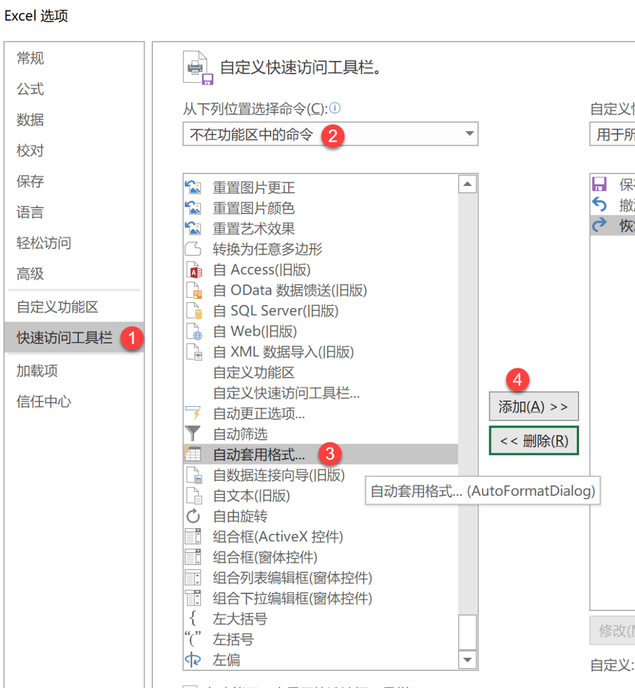Go to the 高级 options category
Screen dimensions: 635x688
point(31,273)
